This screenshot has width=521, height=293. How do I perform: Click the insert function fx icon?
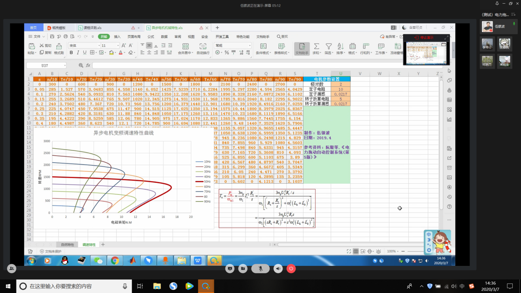88,65
